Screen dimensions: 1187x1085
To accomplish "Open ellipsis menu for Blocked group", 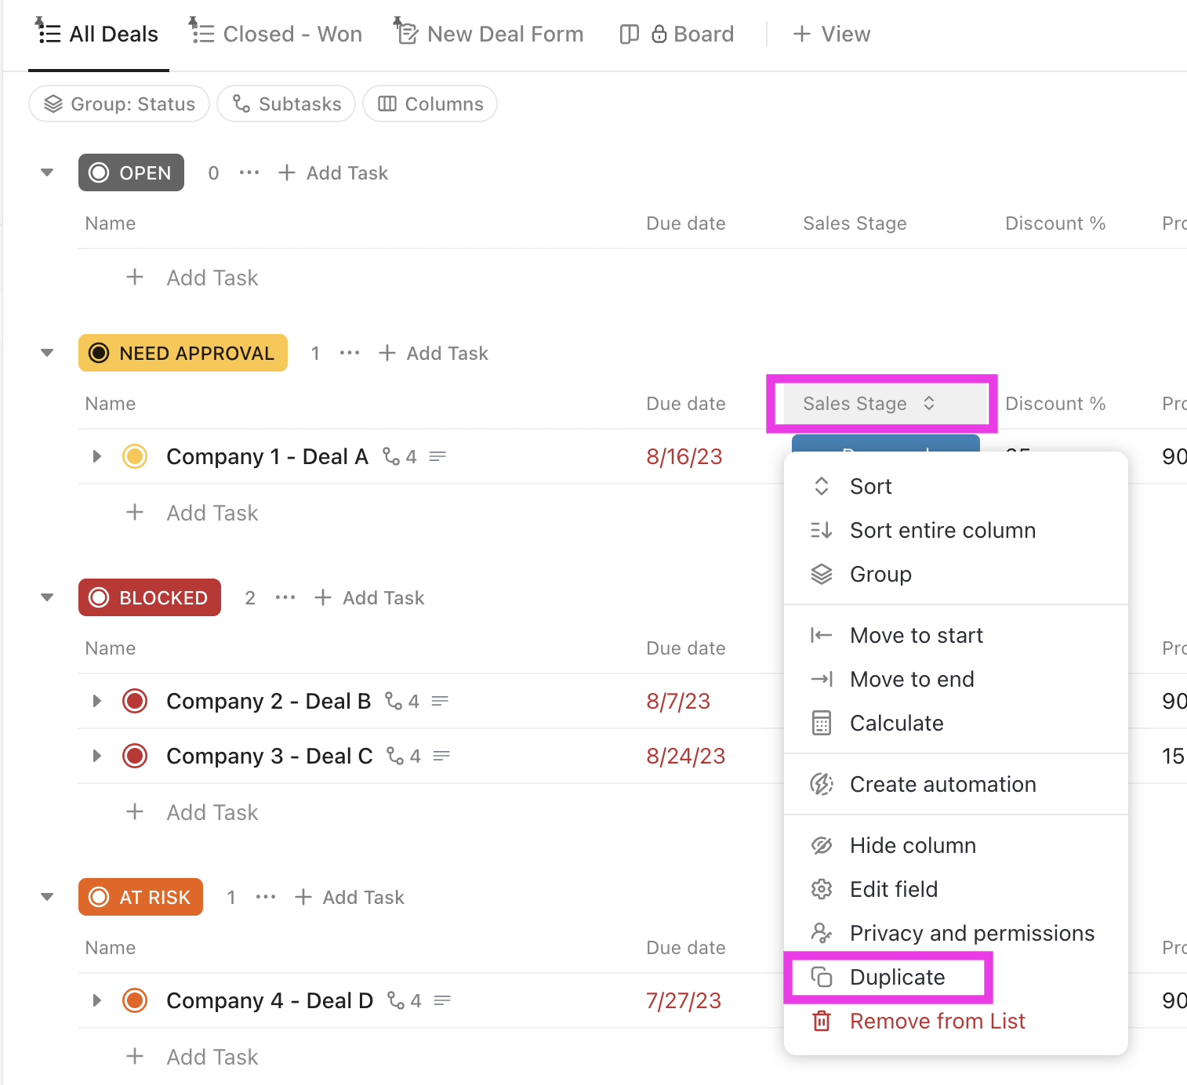I will (285, 598).
